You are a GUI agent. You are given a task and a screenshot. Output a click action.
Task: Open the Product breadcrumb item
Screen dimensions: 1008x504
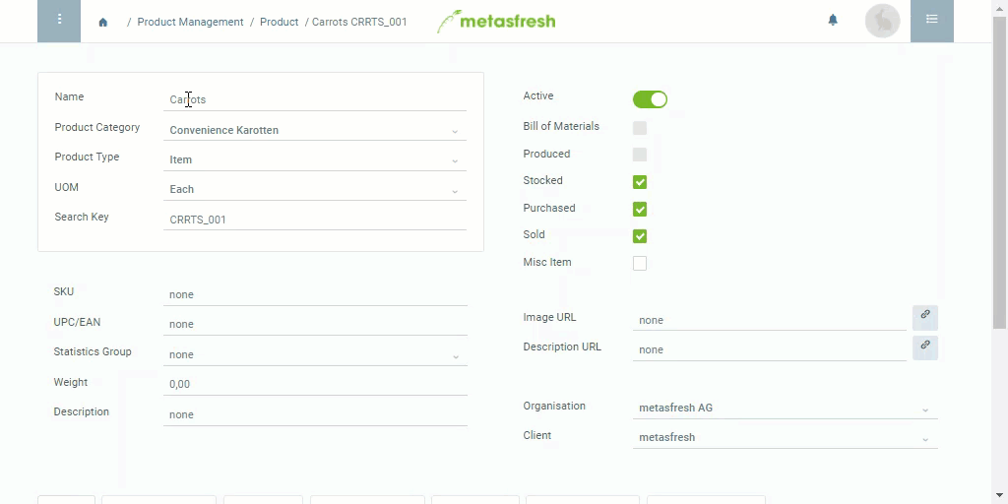pos(279,22)
